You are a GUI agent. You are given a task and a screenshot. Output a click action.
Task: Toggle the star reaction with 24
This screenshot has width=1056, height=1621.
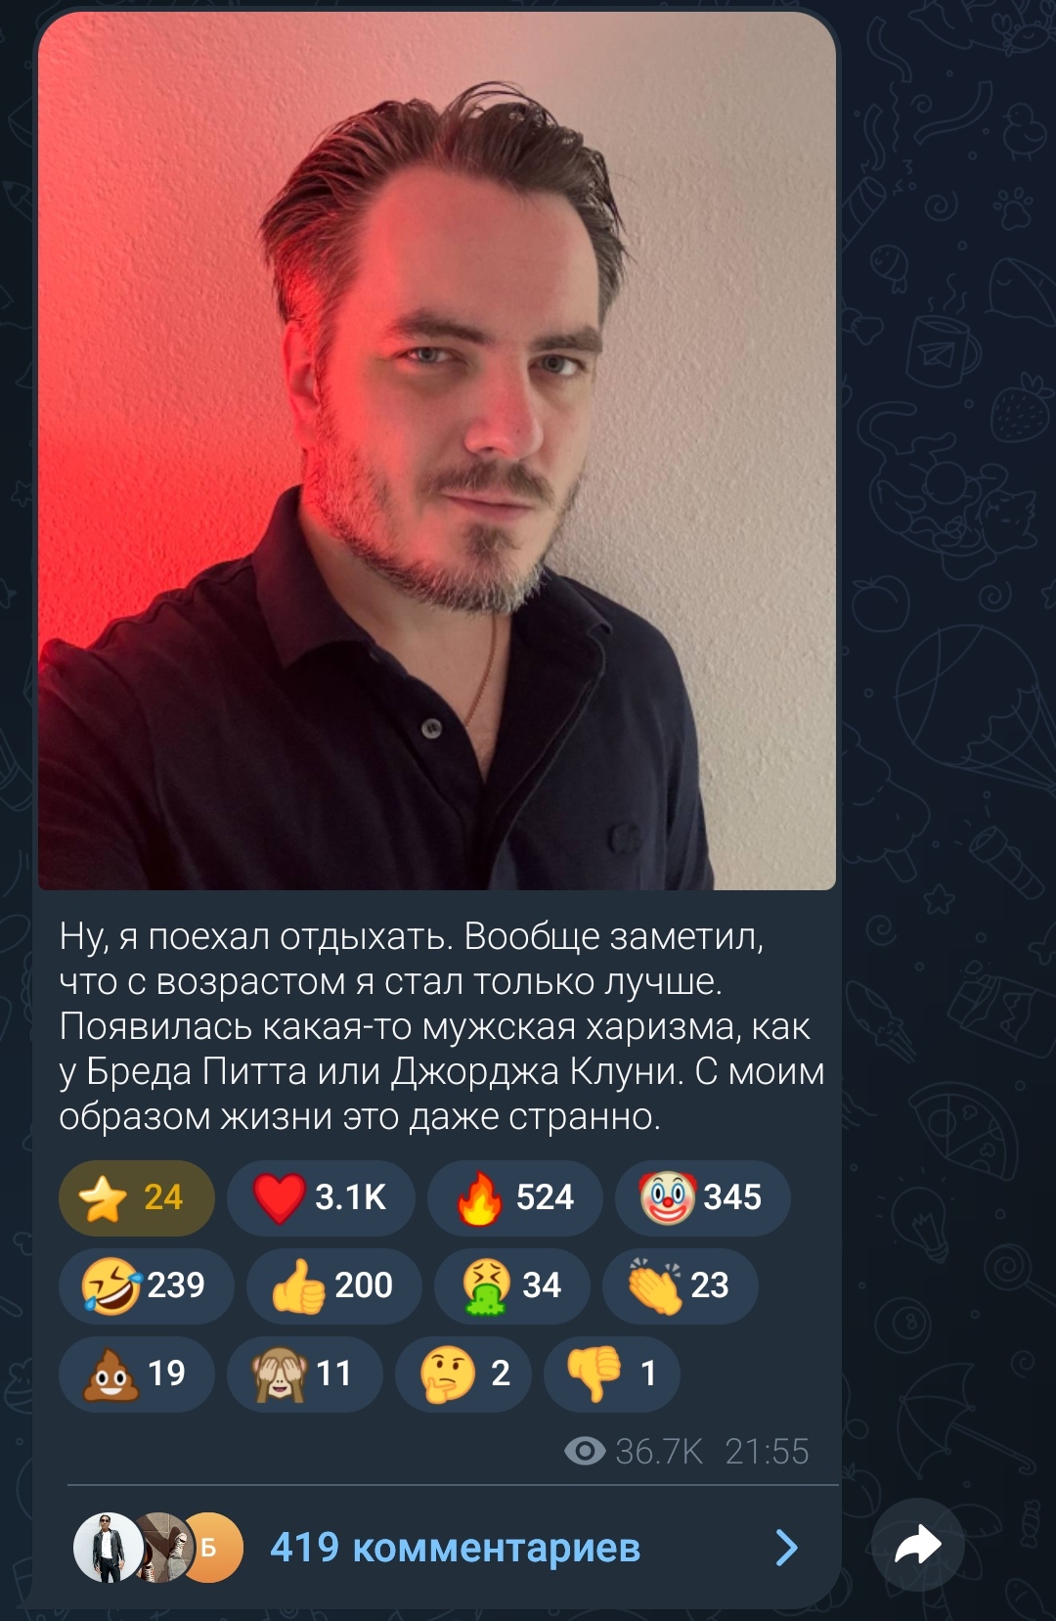[136, 1197]
